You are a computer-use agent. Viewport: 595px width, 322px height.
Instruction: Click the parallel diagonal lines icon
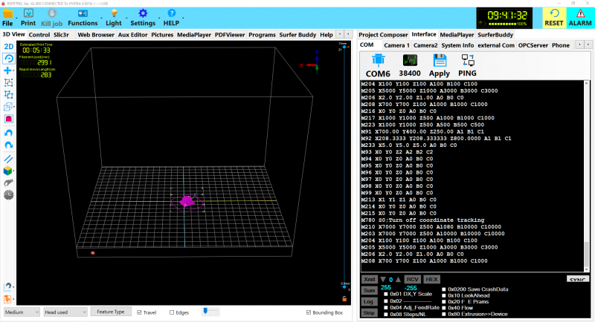coord(8,159)
